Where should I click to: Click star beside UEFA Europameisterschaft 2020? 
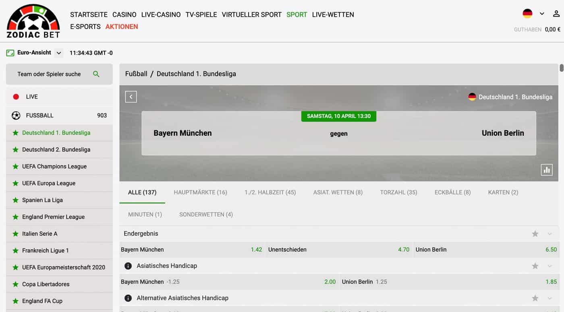[x=15, y=267]
